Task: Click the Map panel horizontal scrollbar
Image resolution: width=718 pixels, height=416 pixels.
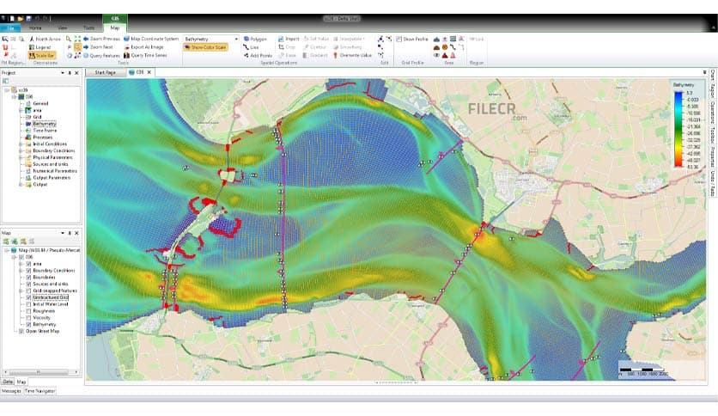Action: coord(41,372)
